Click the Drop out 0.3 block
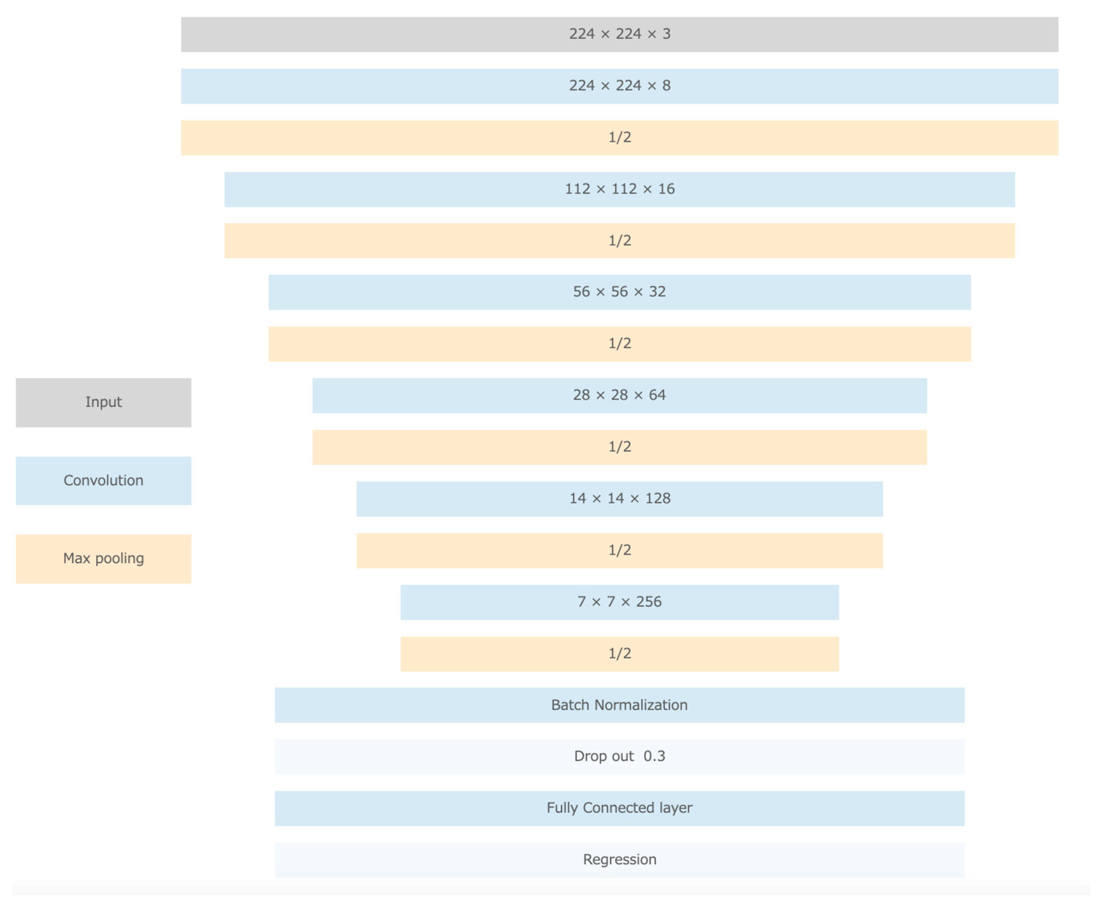Screen dimensions: 1097x906 click(x=619, y=757)
